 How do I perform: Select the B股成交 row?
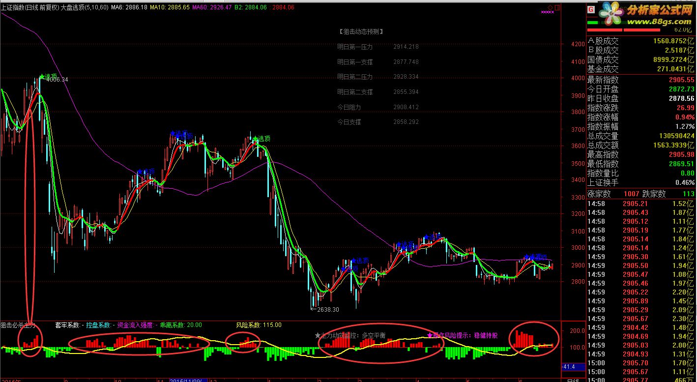[x=641, y=50]
